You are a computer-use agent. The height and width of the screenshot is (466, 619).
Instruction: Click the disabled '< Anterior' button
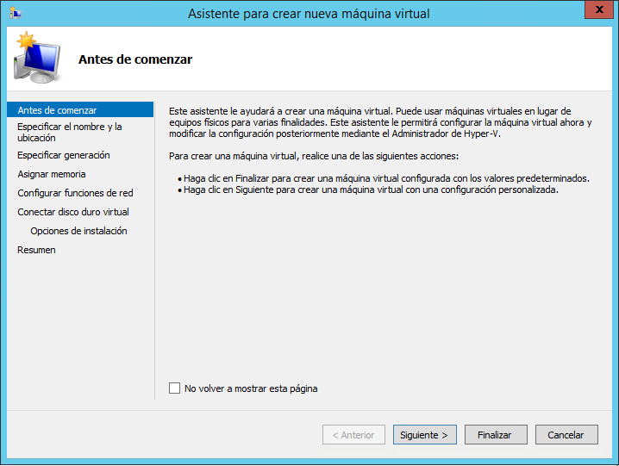pos(353,435)
